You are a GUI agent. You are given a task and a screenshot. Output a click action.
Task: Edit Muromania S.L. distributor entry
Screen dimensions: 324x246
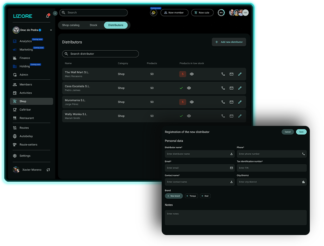(240, 102)
